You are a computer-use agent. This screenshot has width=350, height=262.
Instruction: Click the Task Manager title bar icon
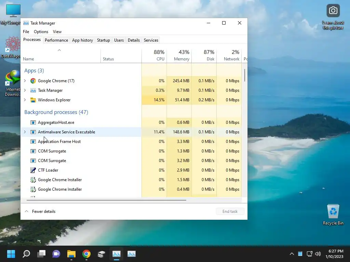tap(26, 23)
